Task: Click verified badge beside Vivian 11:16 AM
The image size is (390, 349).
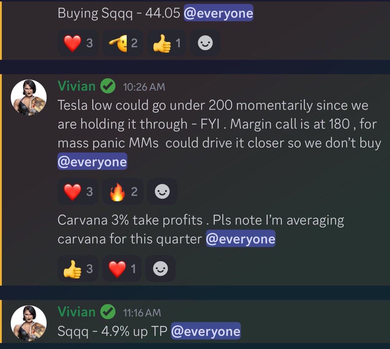Action: (x=108, y=312)
